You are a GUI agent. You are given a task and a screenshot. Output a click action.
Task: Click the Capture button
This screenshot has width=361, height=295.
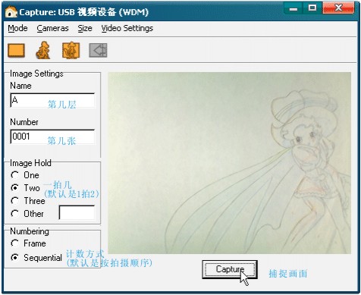[x=230, y=269]
